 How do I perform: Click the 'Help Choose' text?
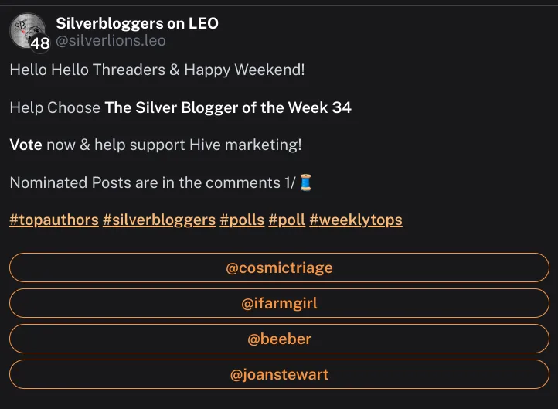[55, 107]
